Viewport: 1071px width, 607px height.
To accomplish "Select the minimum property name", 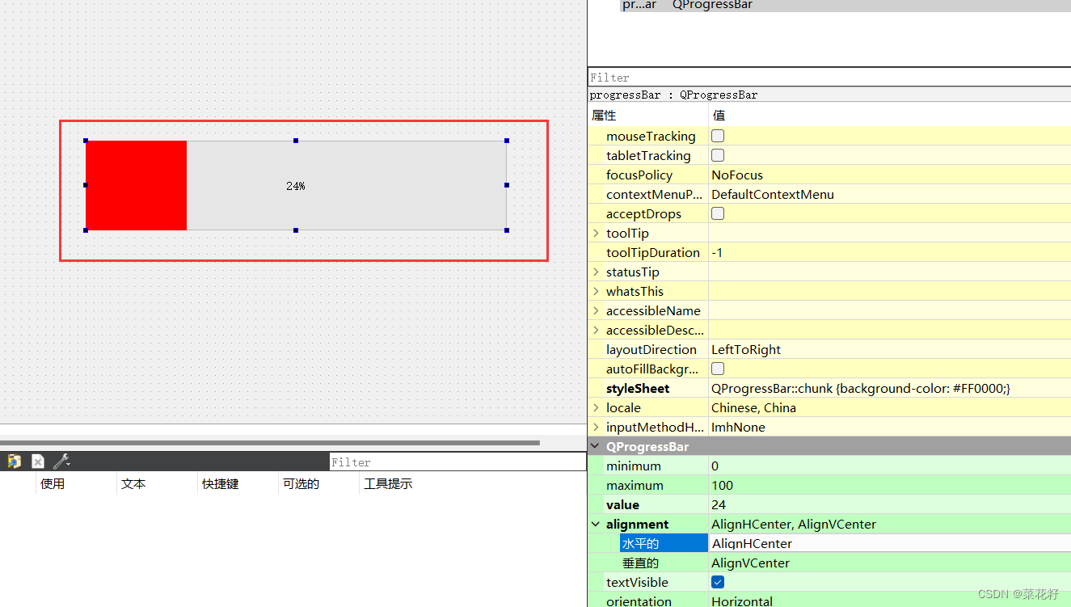I will [634, 466].
